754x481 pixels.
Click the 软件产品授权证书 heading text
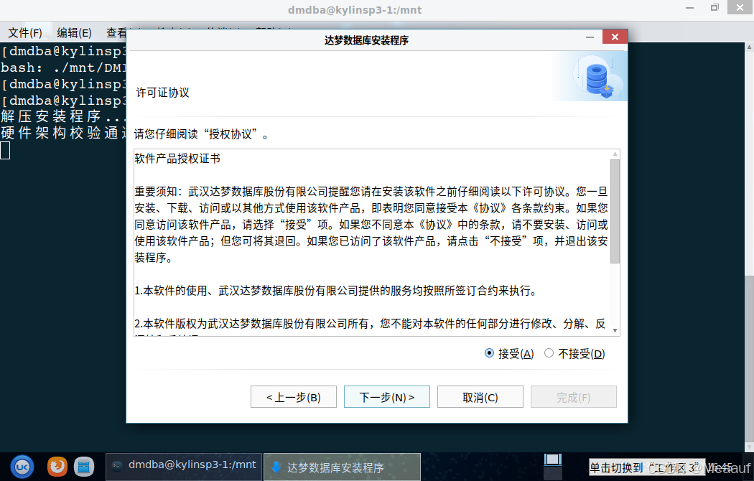177,159
